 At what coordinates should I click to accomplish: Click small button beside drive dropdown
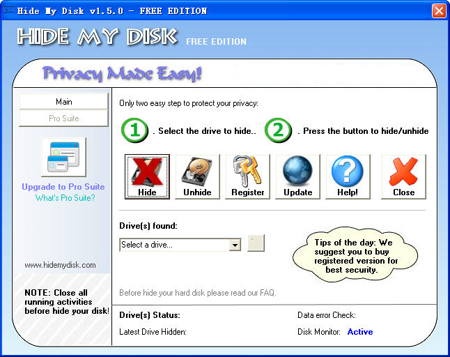click(x=256, y=243)
